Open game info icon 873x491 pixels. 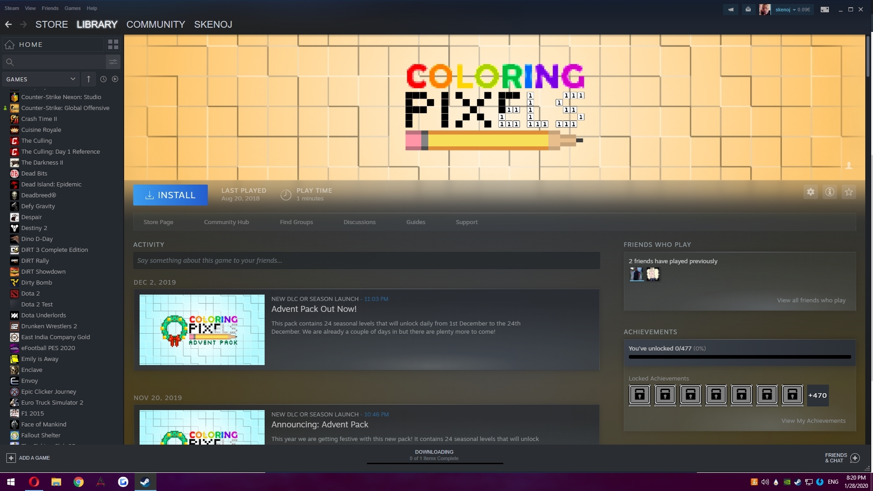click(830, 192)
